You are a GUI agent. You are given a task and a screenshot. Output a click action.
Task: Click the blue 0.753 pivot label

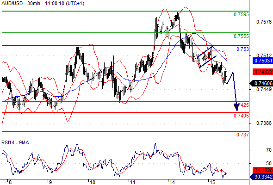(242, 49)
